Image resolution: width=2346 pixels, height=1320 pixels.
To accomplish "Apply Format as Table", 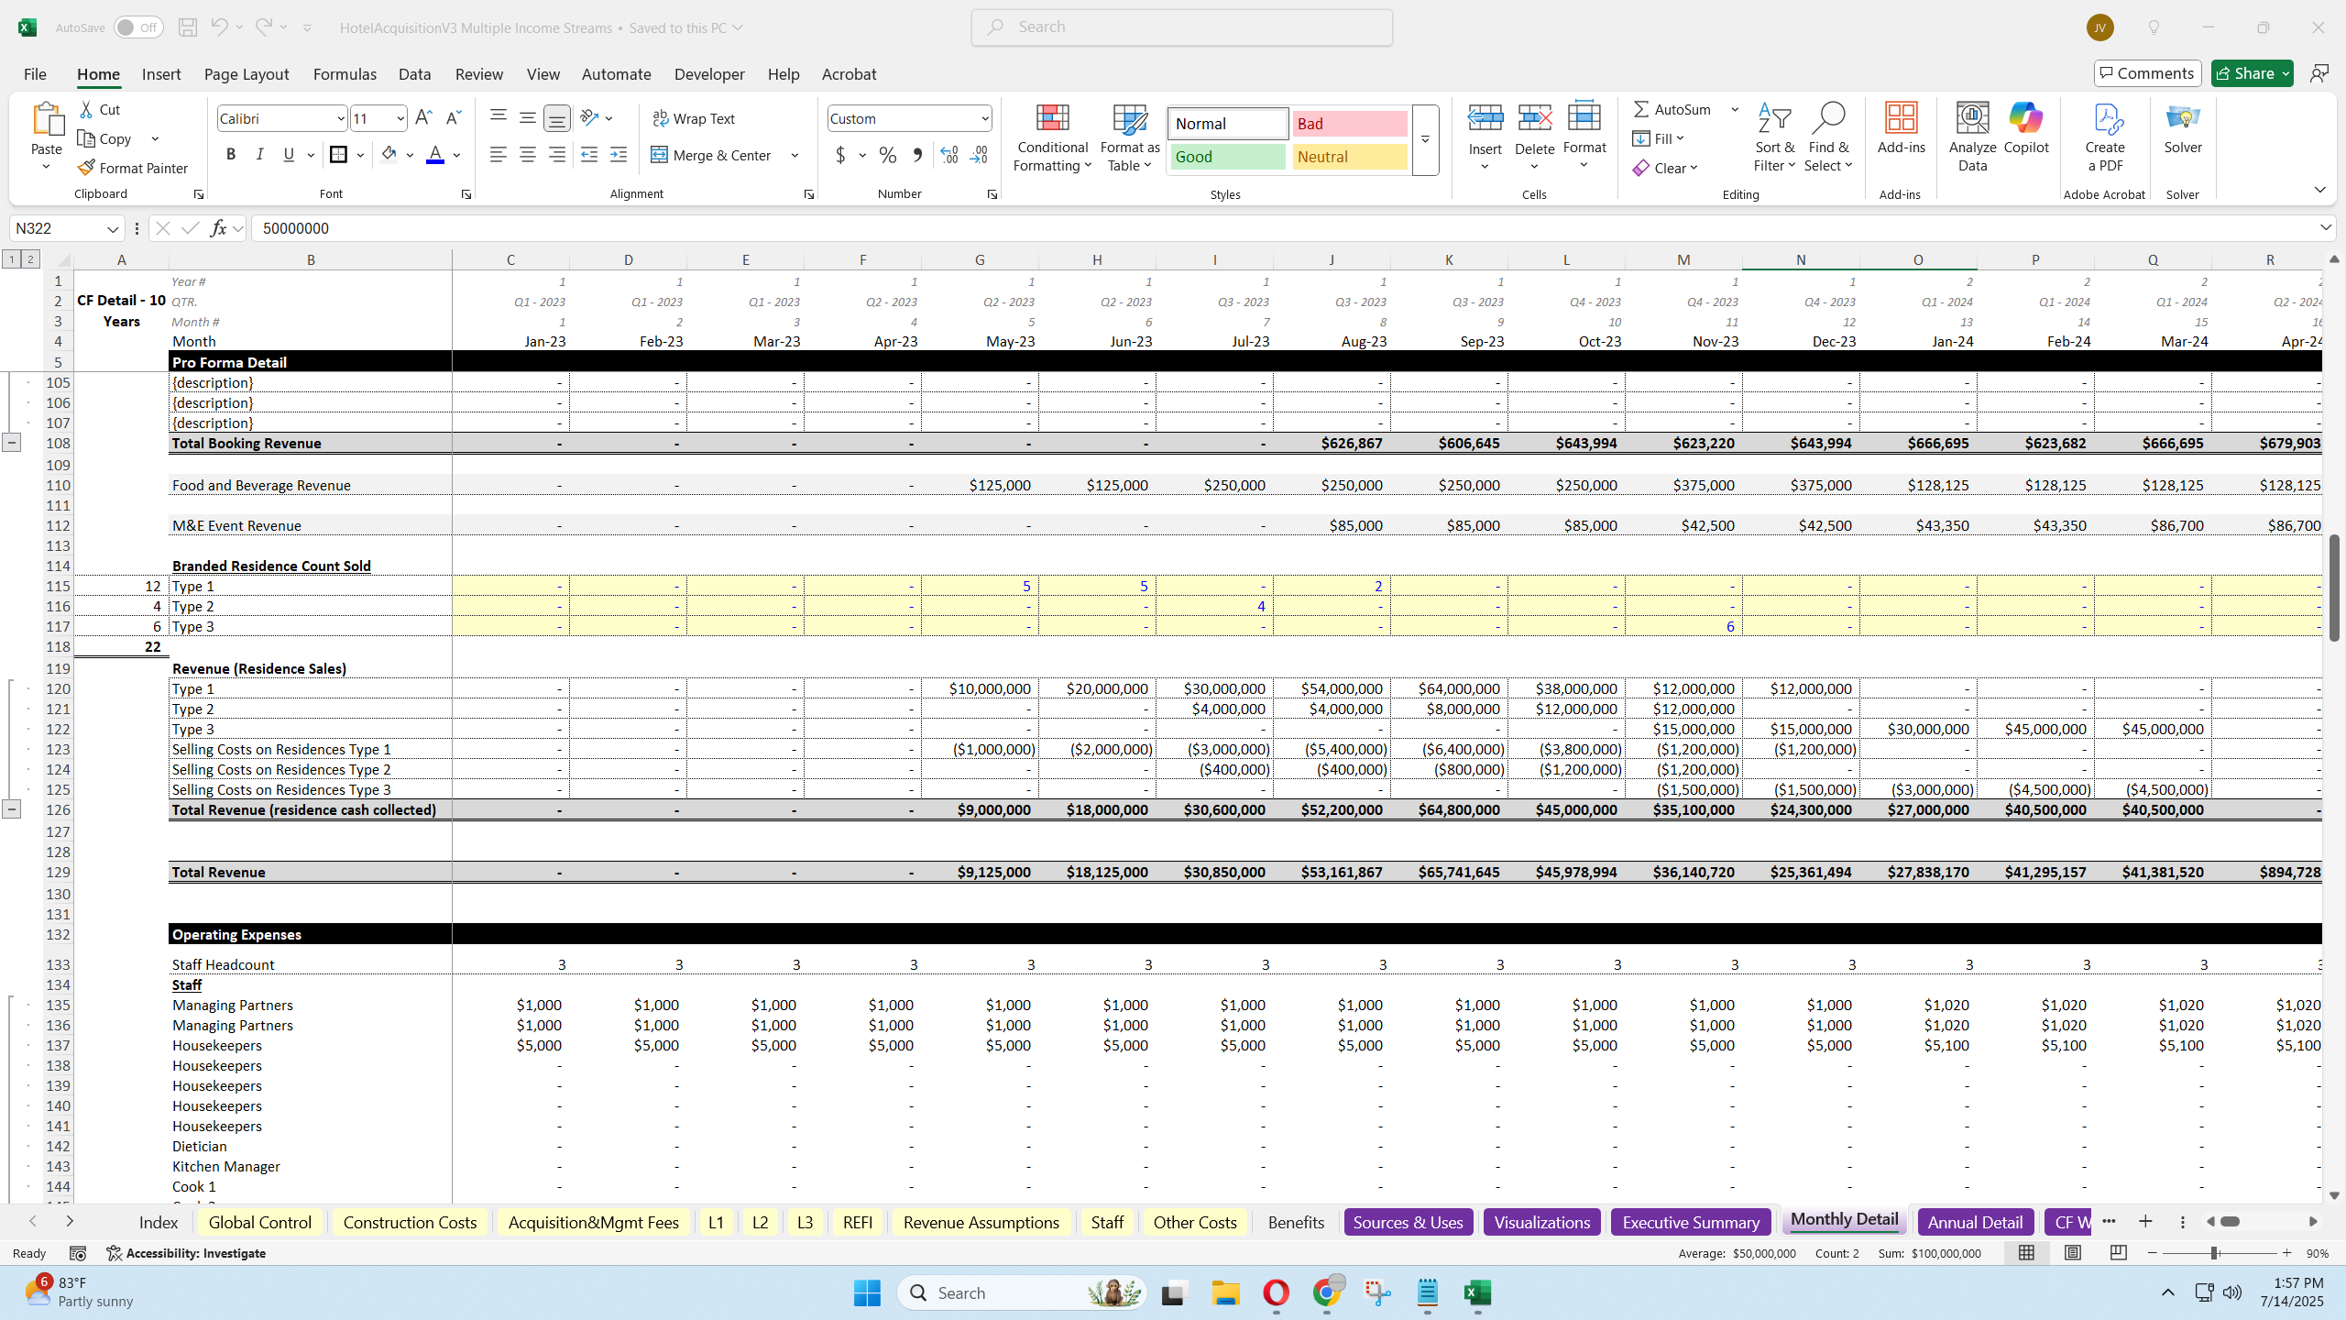I will point(1128,137).
